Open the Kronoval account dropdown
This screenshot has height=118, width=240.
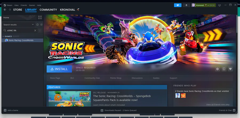(x=206, y=5)
